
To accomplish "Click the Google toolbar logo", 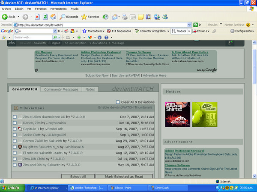I will tap(7, 31).
